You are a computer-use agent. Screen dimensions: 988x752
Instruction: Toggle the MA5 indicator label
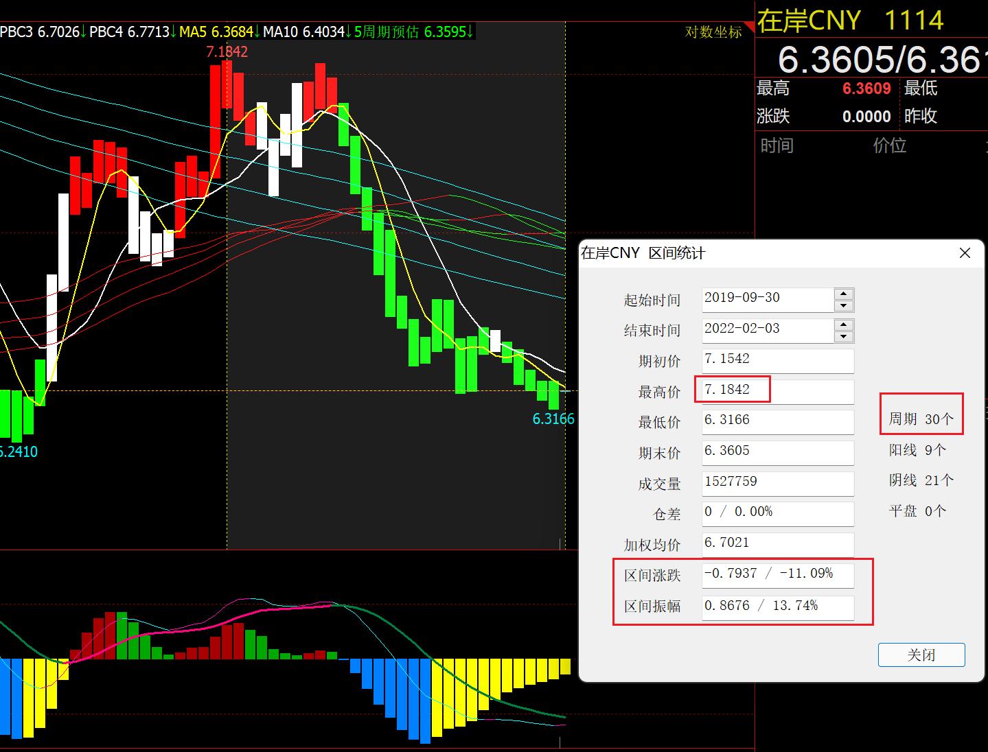point(216,32)
